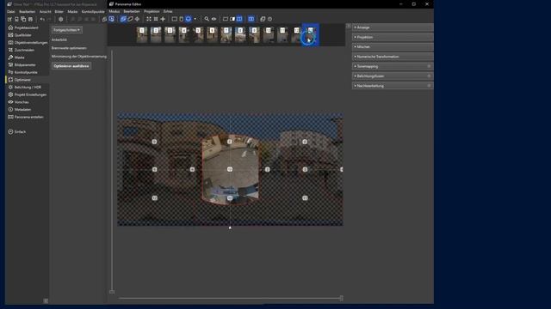The height and width of the screenshot is (309, 551).
Task: Click the vertical slider handle left of panorama
Action: [112, 292]
